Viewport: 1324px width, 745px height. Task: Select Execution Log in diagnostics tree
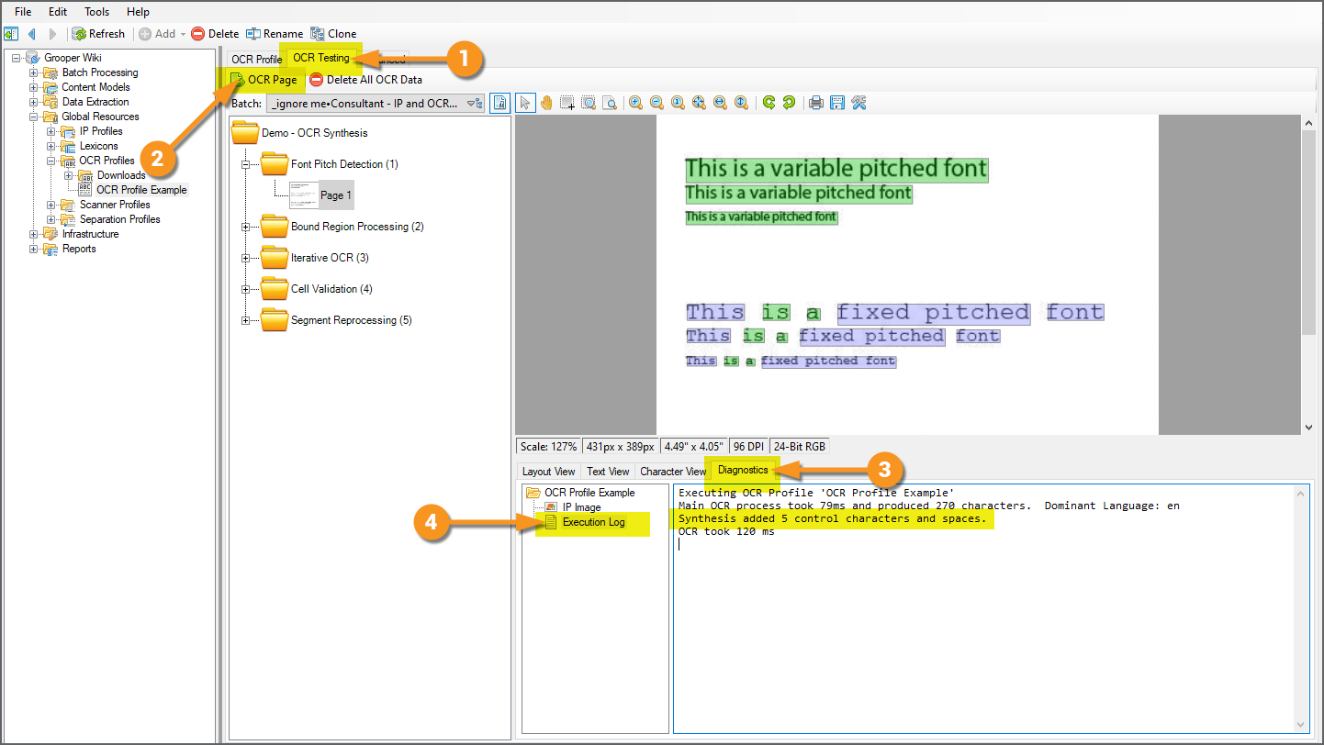(593, 522)
